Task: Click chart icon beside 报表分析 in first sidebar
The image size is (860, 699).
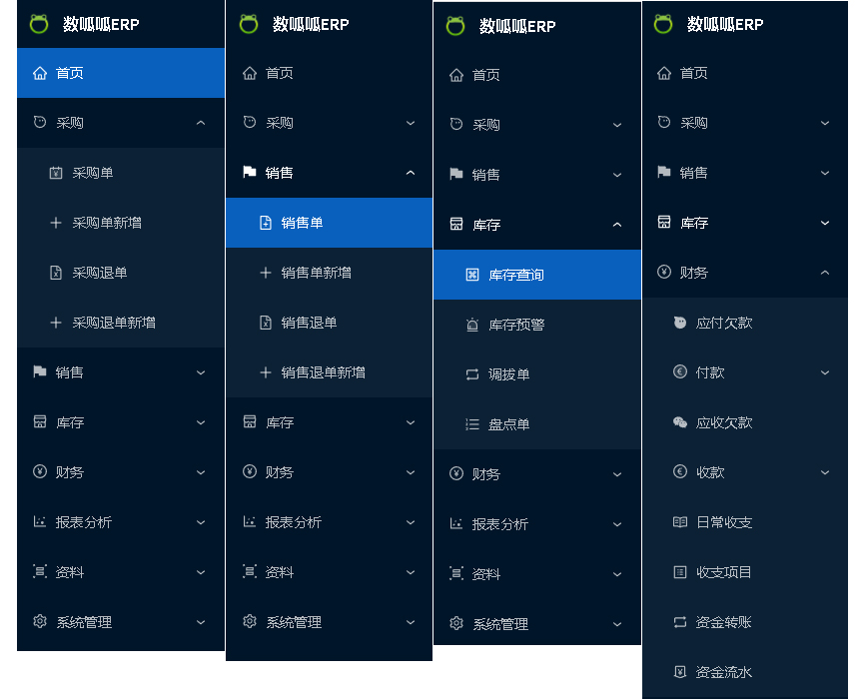Action: click(40, 521)
